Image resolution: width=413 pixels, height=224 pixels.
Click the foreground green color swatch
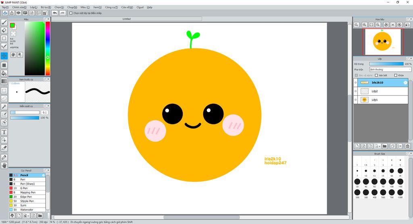12,25
